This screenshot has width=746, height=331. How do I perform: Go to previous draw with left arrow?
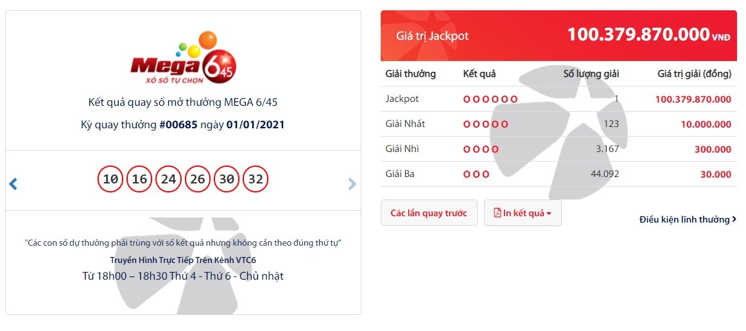point(13,184)
